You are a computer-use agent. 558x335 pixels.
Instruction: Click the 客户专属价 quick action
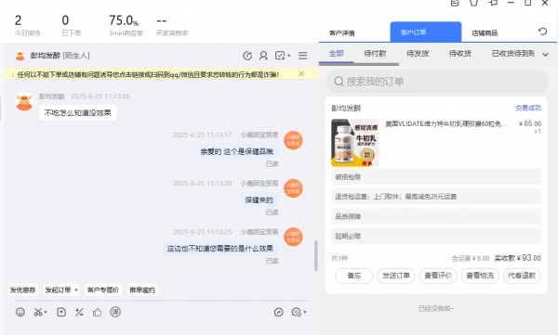(x=103, y=290)
